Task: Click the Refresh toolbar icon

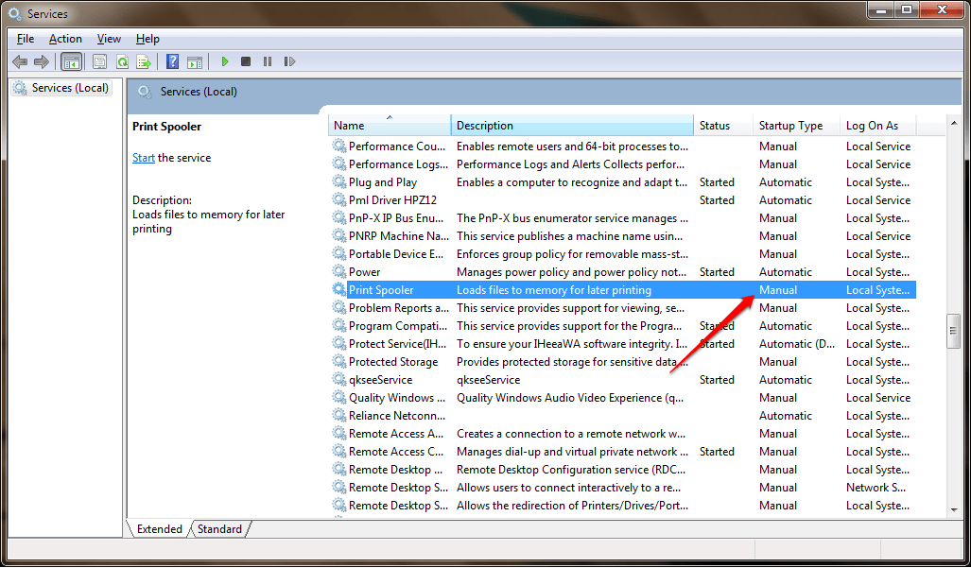Action: click(x=122, y=61)
